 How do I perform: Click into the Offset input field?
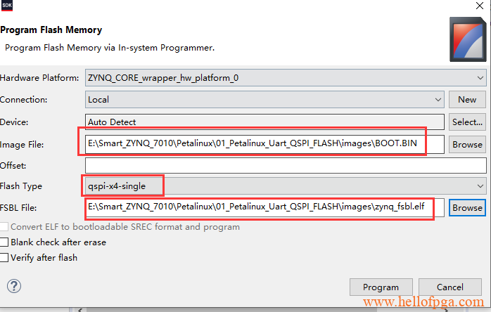(286, 166)
